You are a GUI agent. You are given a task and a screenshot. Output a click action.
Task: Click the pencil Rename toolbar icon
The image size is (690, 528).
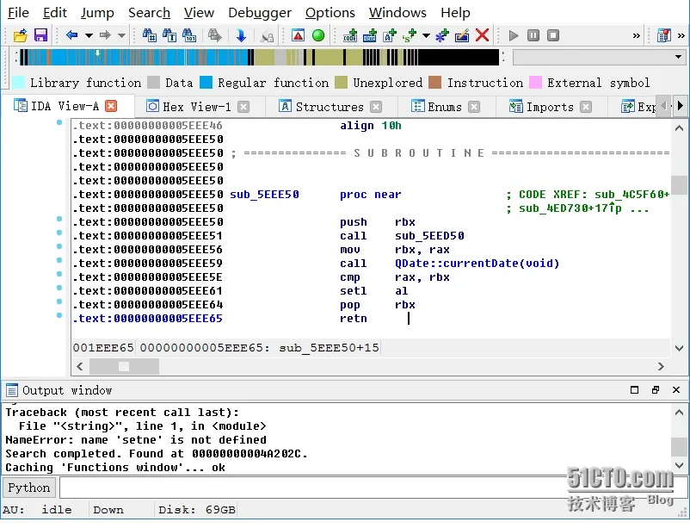coord(462,35)
